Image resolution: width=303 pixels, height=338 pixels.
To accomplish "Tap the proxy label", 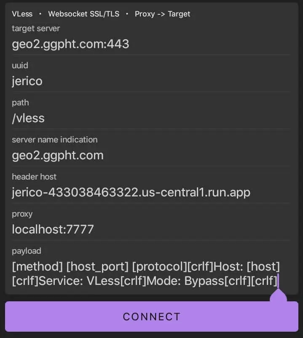I will [22, 214].
